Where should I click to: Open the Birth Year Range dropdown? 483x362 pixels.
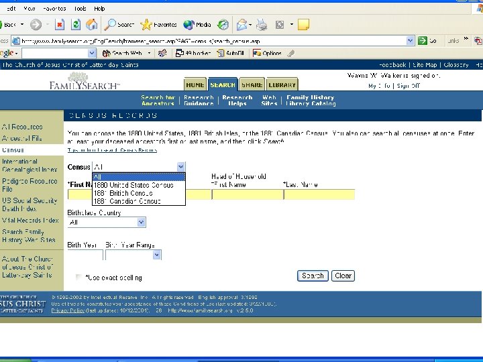[157, 255]
